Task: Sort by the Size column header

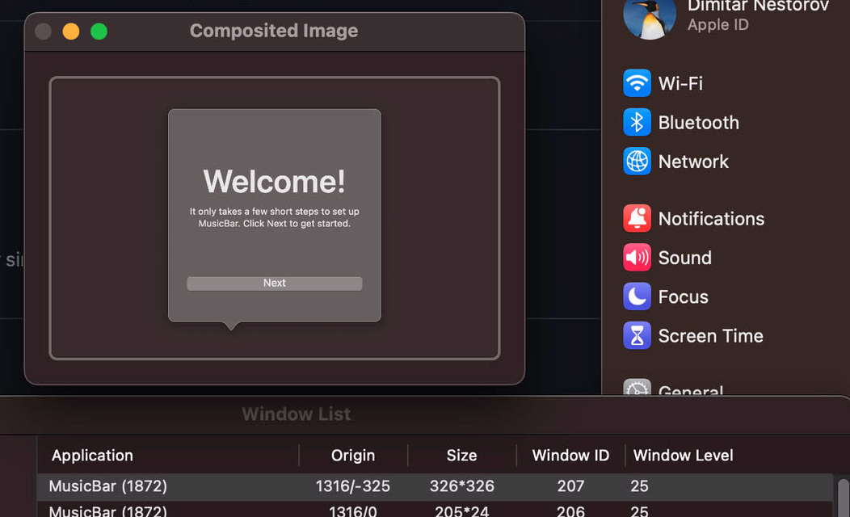Action: pos(461,456)
